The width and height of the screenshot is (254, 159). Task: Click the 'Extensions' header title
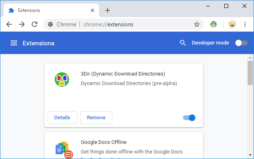click(38, 43)
